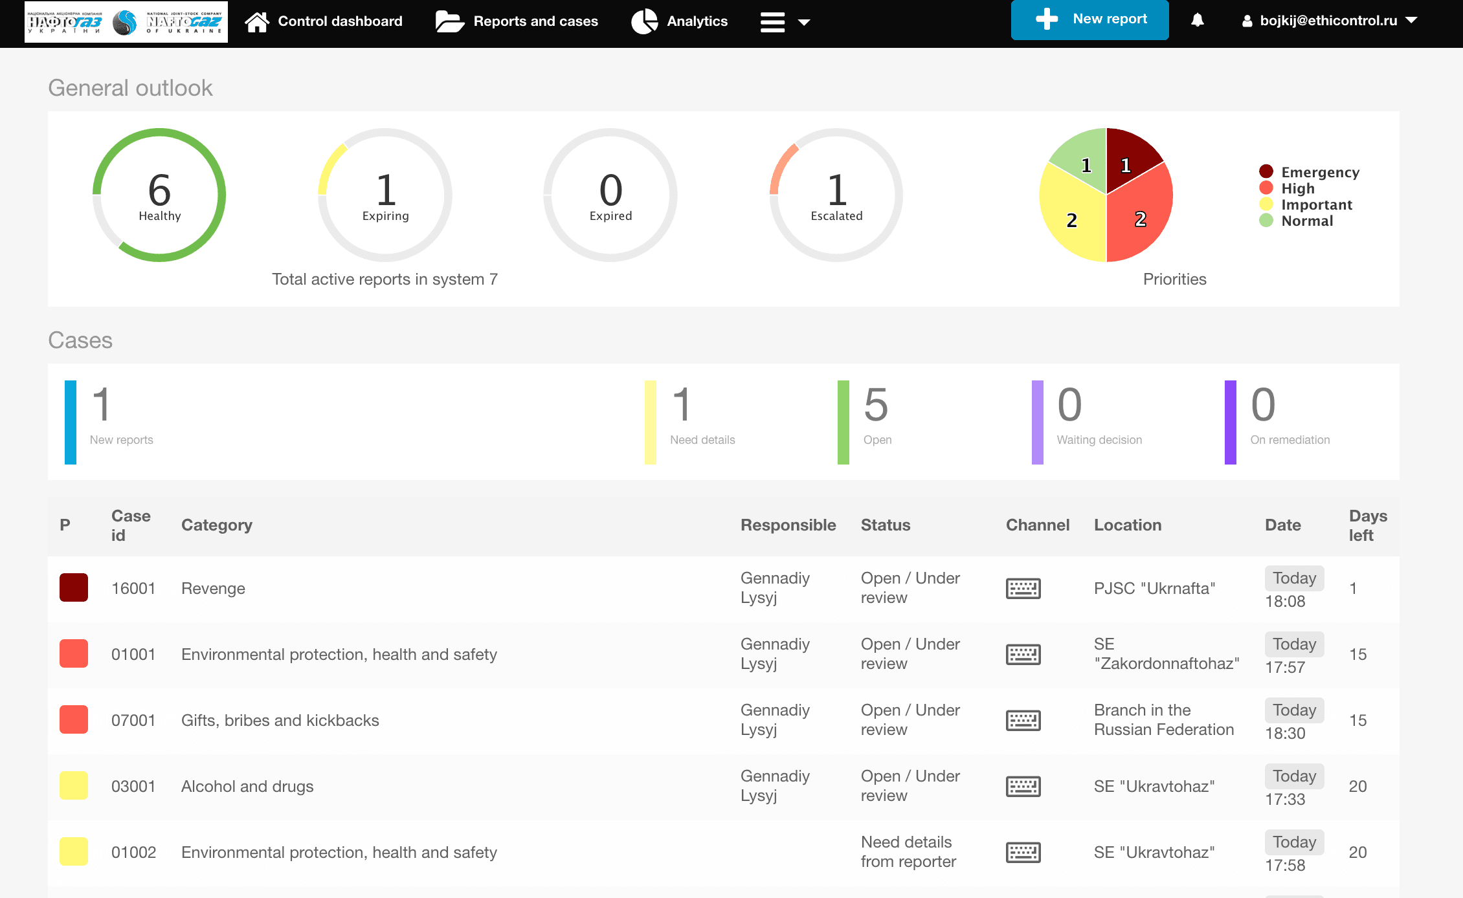1463x898 pixels.
Task: Toggle the Emergency legend item in Priorities
Action: coord(1319,172)
